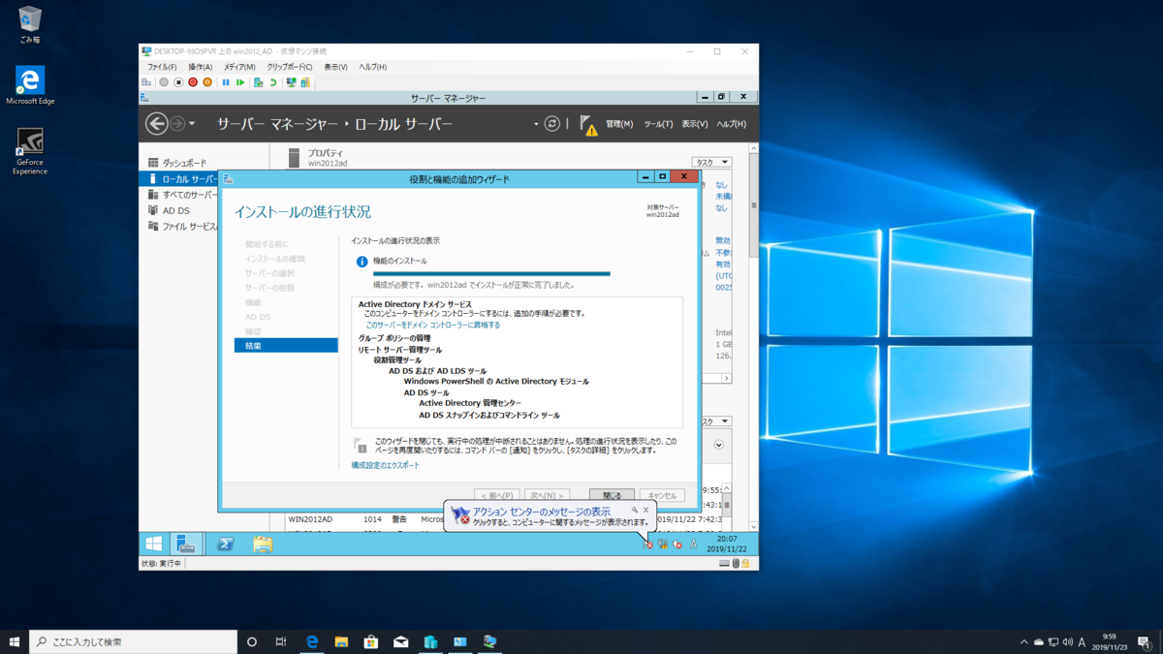Open Server Manager ヘルプ(H) menu
This screenshot has width=1163, height=654.
732,124
